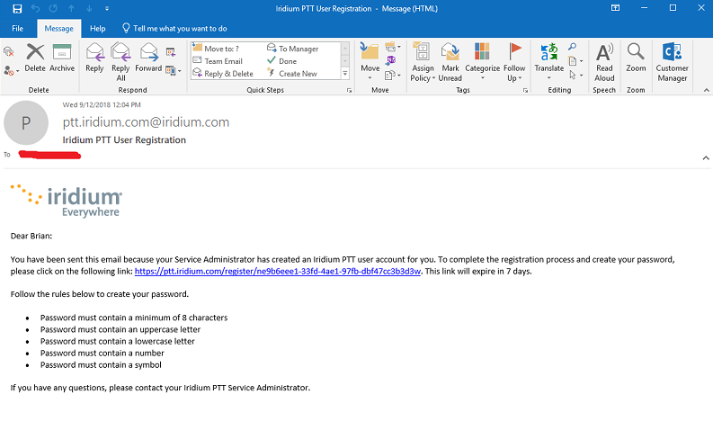The image size is (713, 439).
Task: Click the Reply with Meeting icon
Action: pos(171,52)
